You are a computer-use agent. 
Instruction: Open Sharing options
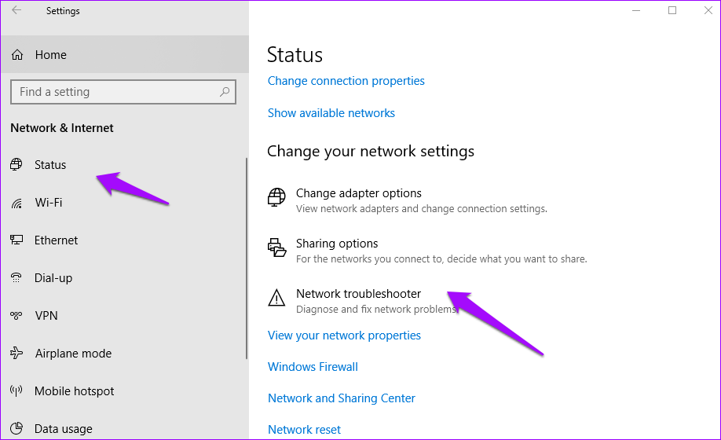(337, 244)
